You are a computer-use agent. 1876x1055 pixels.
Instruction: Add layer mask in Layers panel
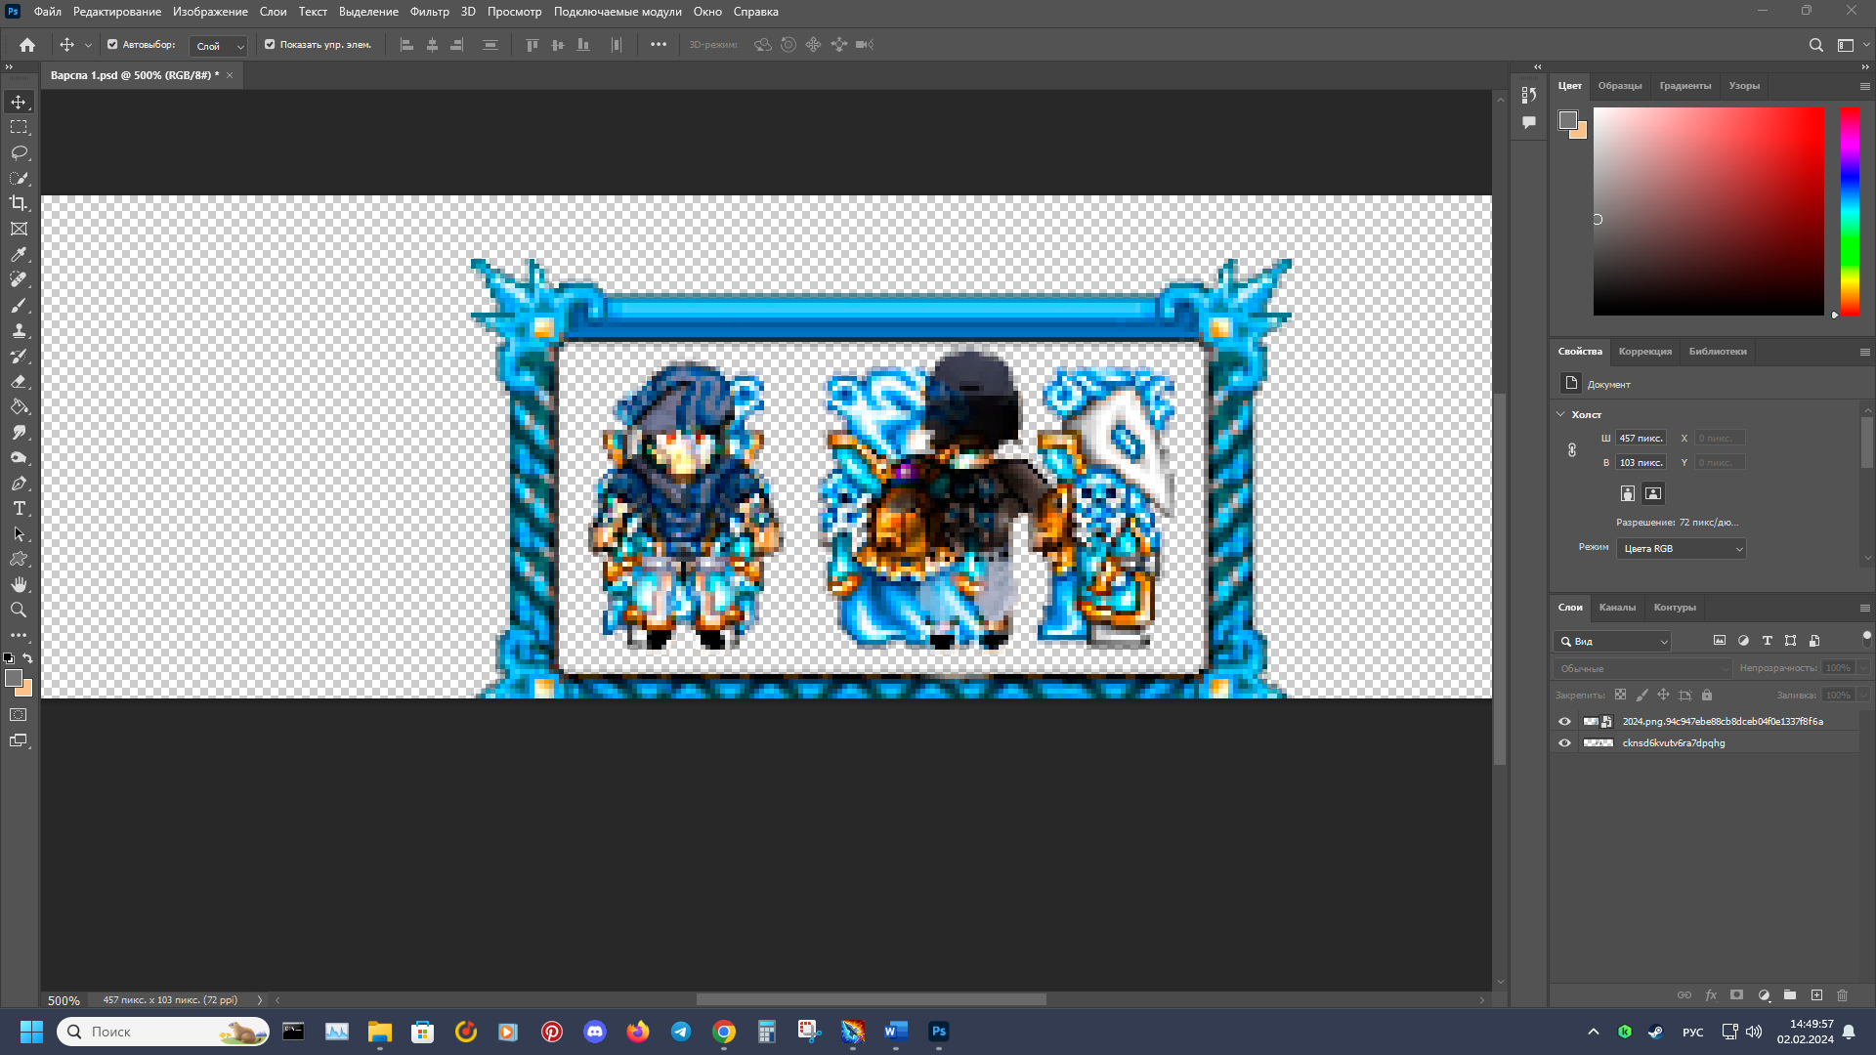[1736, 995]
